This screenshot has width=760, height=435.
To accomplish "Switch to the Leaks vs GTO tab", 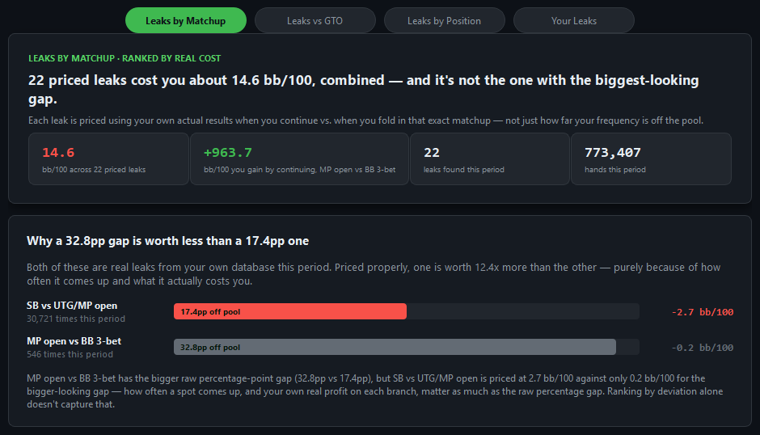I will pos(315,20).
